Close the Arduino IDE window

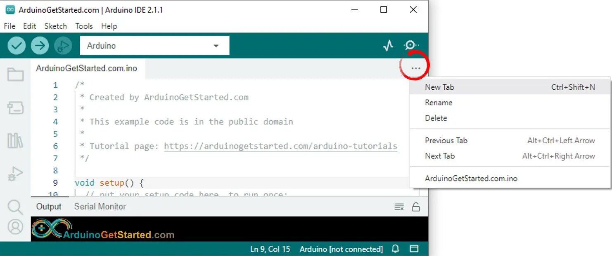pyautogui.click(x=413, y=9)
